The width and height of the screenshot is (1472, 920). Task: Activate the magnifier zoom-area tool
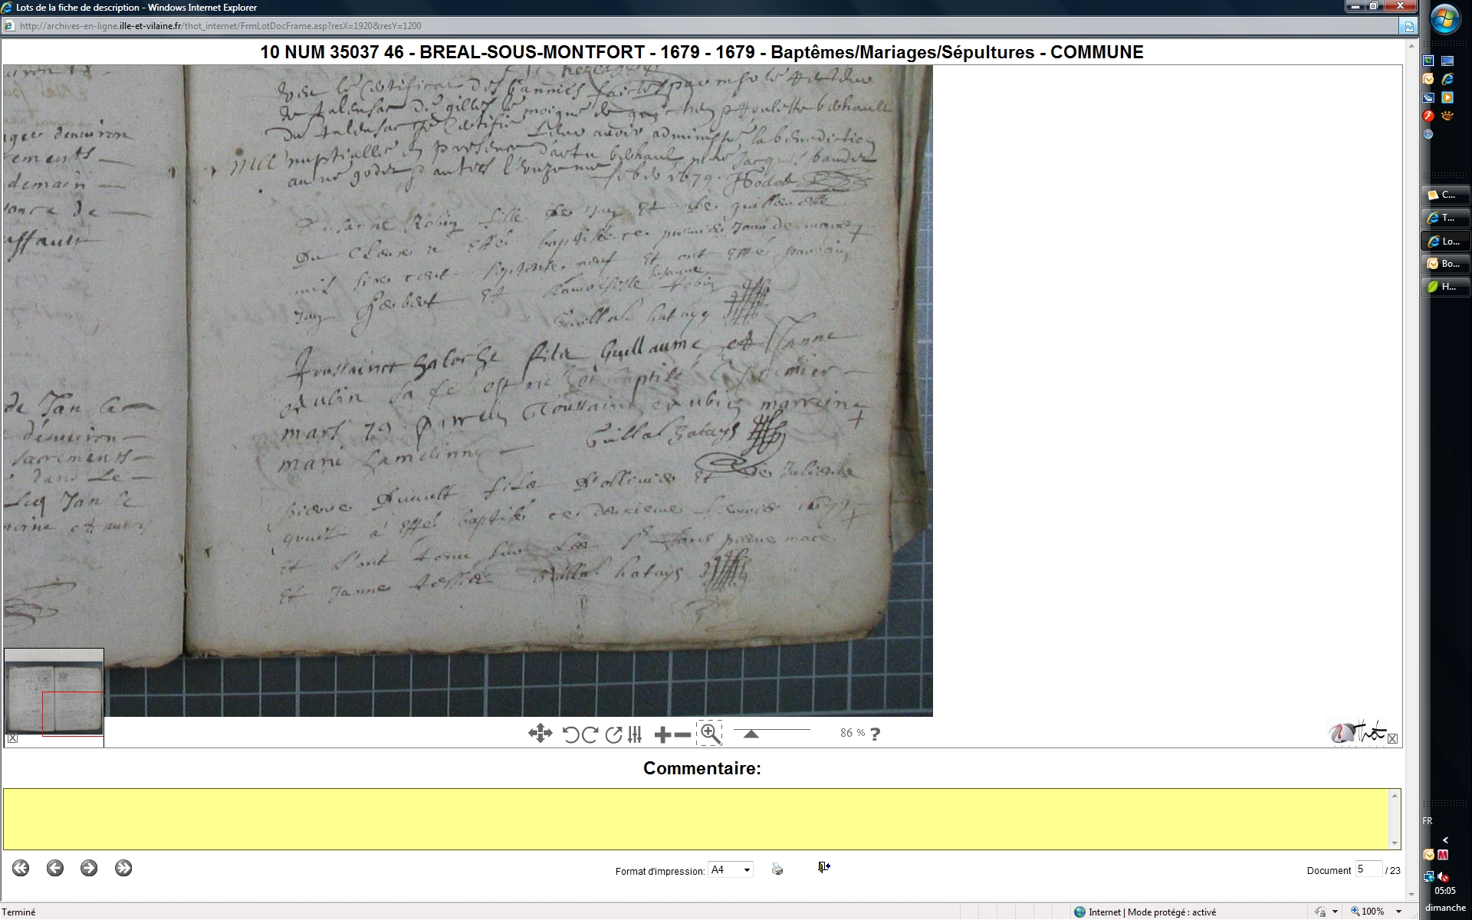pos(710,734)
